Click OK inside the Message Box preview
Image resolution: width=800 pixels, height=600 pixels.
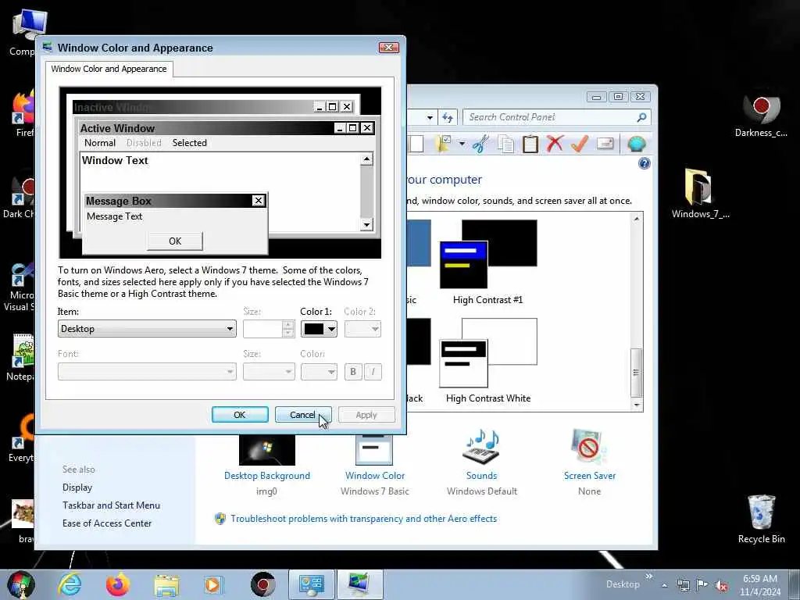175,241
